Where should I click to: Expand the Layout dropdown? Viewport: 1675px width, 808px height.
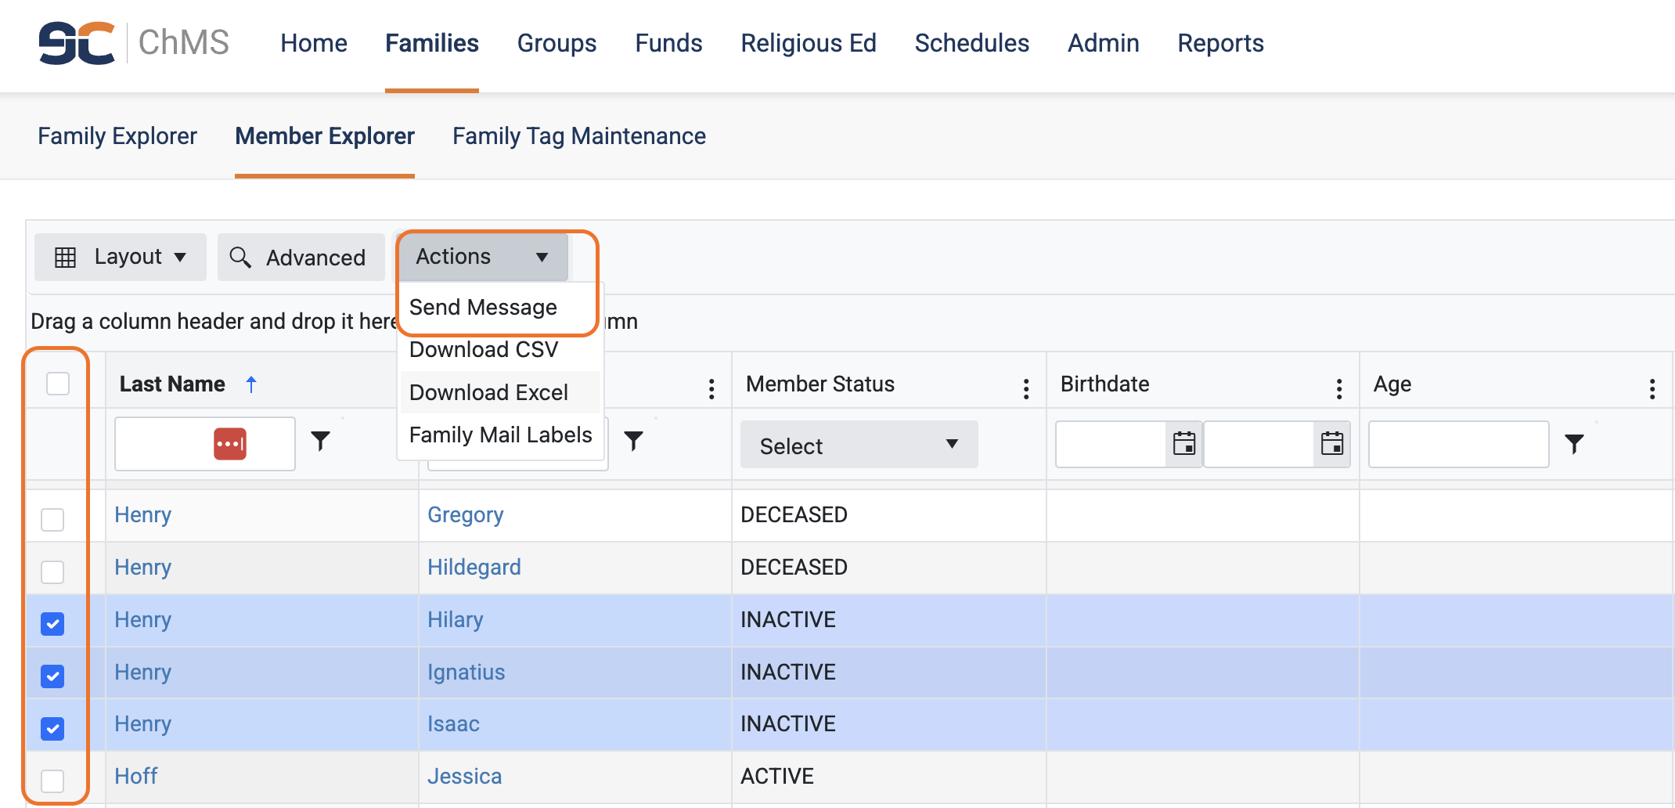[121, 257]
